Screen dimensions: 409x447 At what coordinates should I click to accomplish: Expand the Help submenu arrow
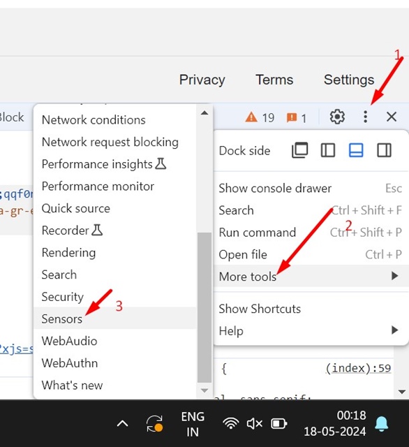pos(394,330)
